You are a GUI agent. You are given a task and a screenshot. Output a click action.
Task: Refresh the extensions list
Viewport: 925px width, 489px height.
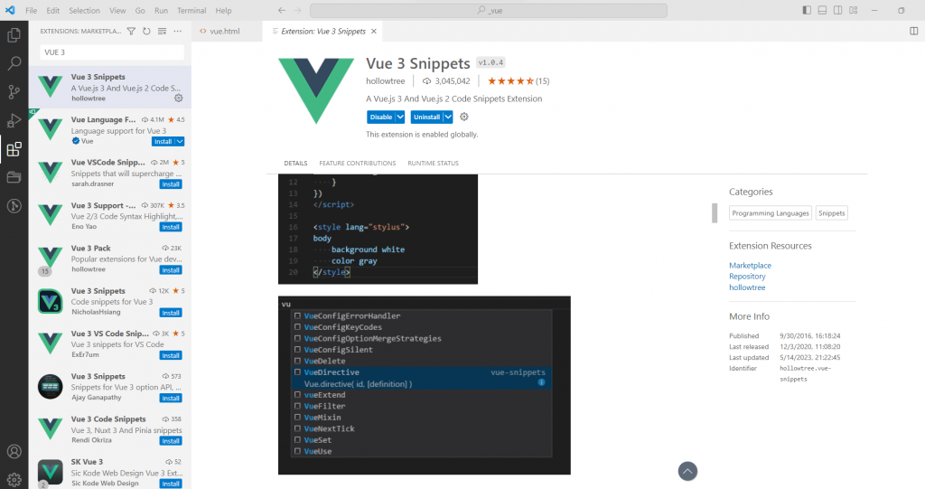(x=146, y=32)
